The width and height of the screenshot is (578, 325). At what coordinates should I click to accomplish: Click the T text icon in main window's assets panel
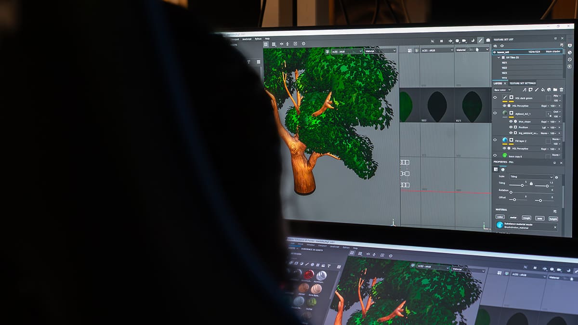(249, 62)
